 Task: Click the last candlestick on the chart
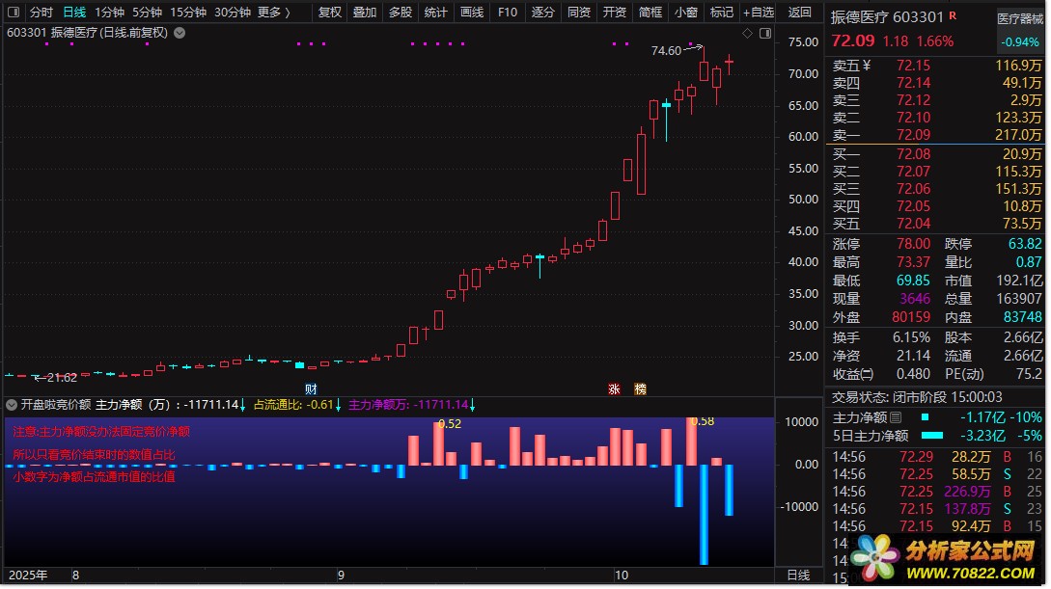click(729, 64)
